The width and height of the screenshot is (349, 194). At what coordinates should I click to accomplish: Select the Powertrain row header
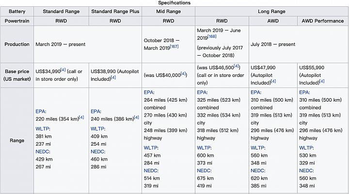tap(17, 21)
